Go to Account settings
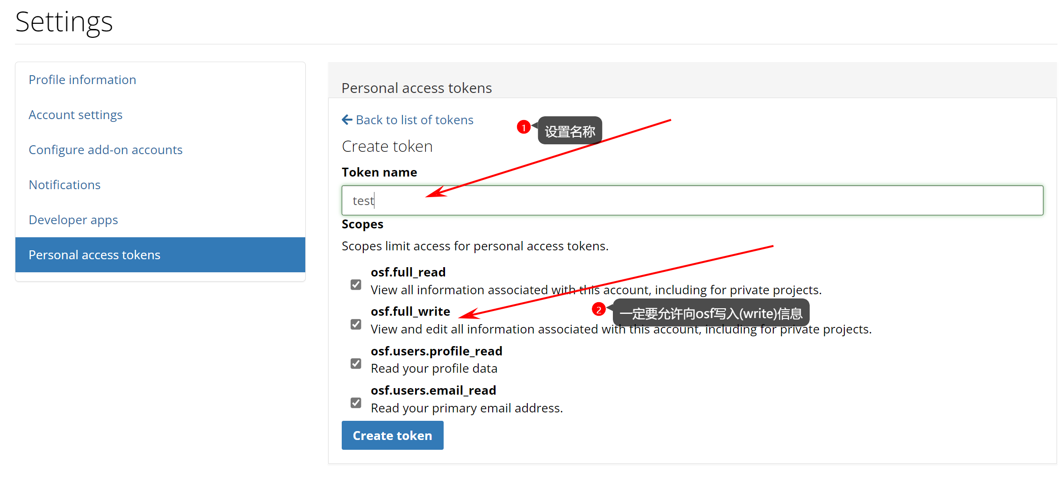Viewport: 1064px width, 482px height. (75, 115)
